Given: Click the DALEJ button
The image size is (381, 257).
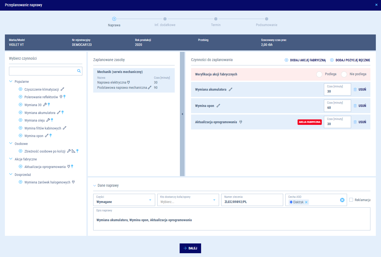Looking at the screenshot, I should (190, 248).
